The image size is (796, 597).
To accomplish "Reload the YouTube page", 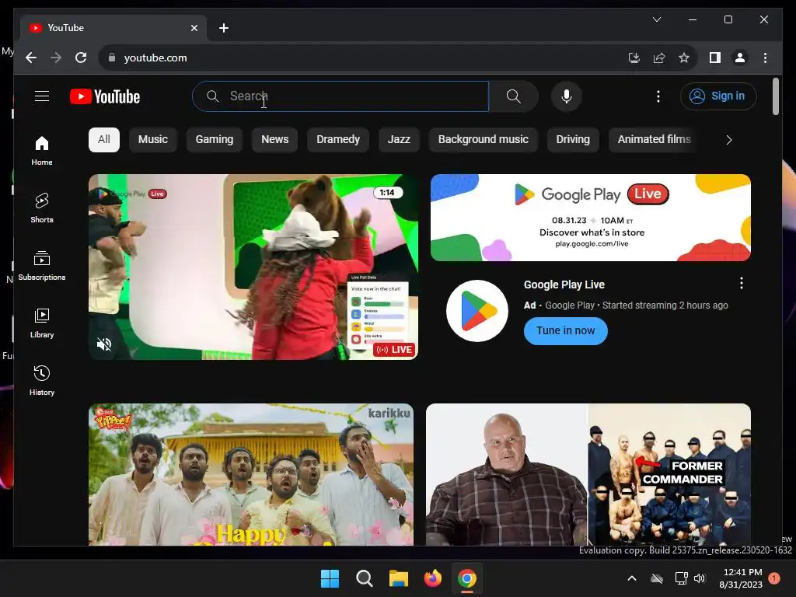I will pos(81,58).
